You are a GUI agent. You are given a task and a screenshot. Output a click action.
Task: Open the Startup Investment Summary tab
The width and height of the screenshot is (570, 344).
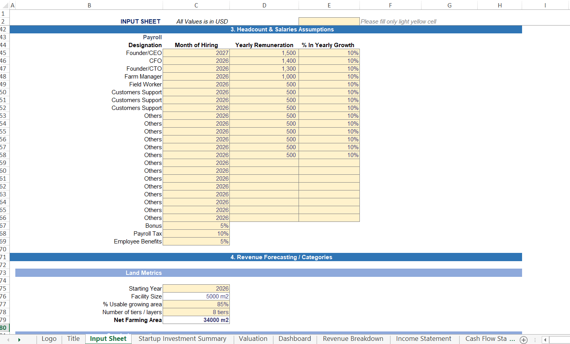coord(182,339)
